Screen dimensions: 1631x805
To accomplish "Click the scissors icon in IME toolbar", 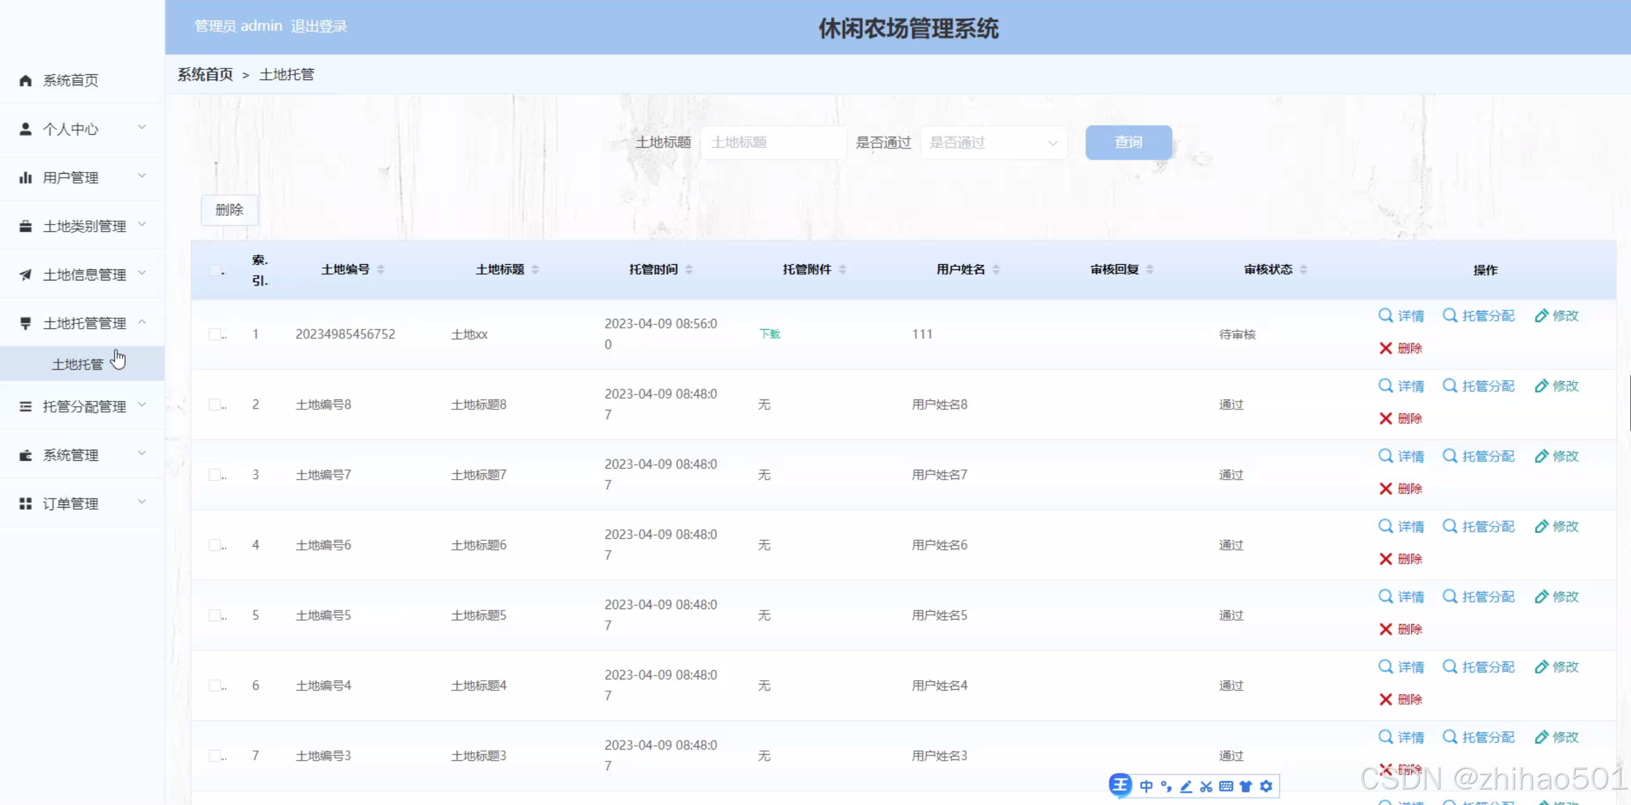I will coord(1206,787).
